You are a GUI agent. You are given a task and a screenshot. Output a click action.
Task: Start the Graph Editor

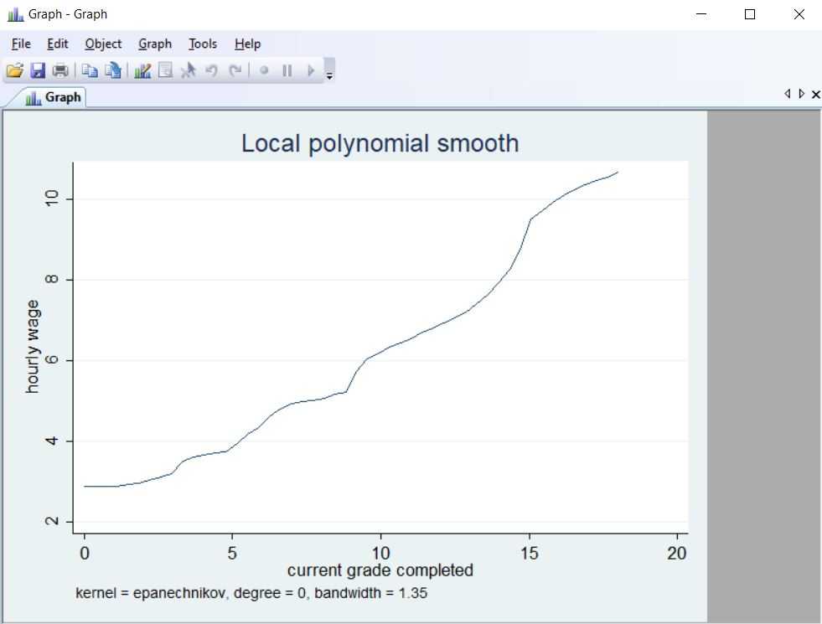(x=142, y=70)
